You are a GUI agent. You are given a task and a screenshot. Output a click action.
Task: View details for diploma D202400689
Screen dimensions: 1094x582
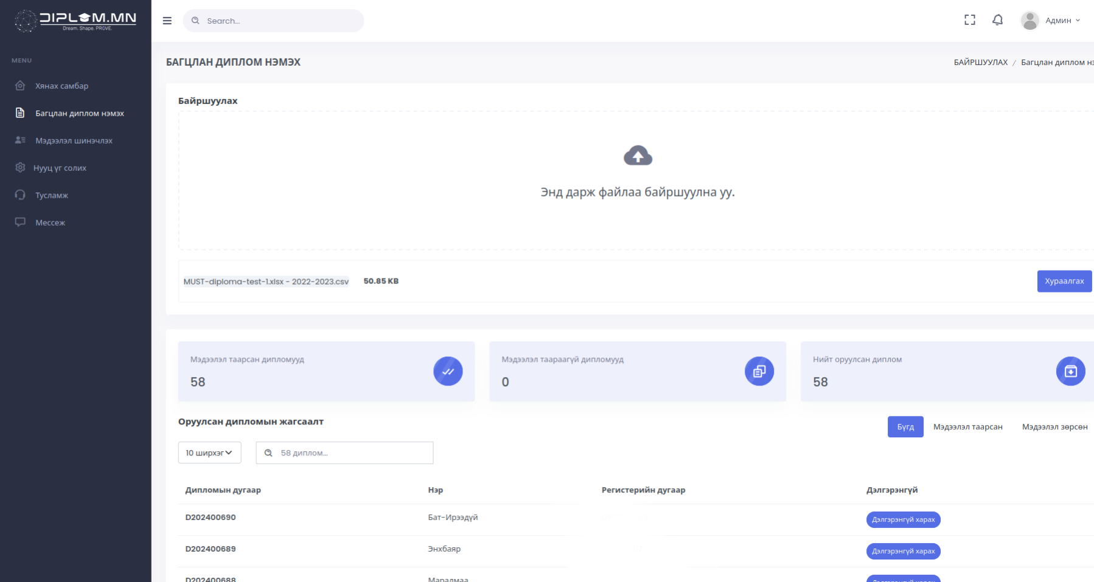pos(903,551)
